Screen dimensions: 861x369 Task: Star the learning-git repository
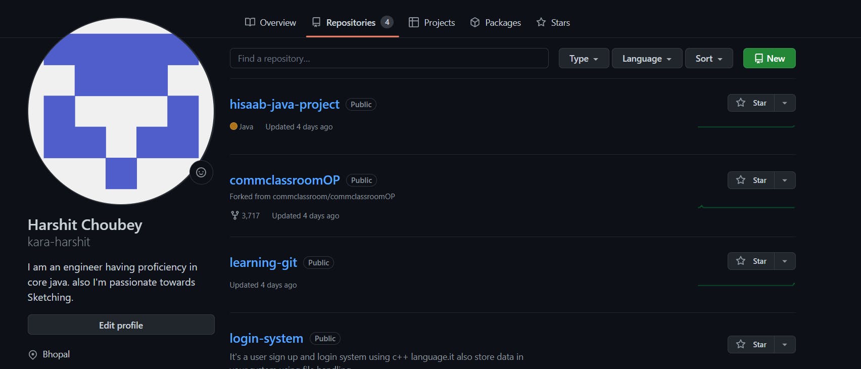point(751,261)
